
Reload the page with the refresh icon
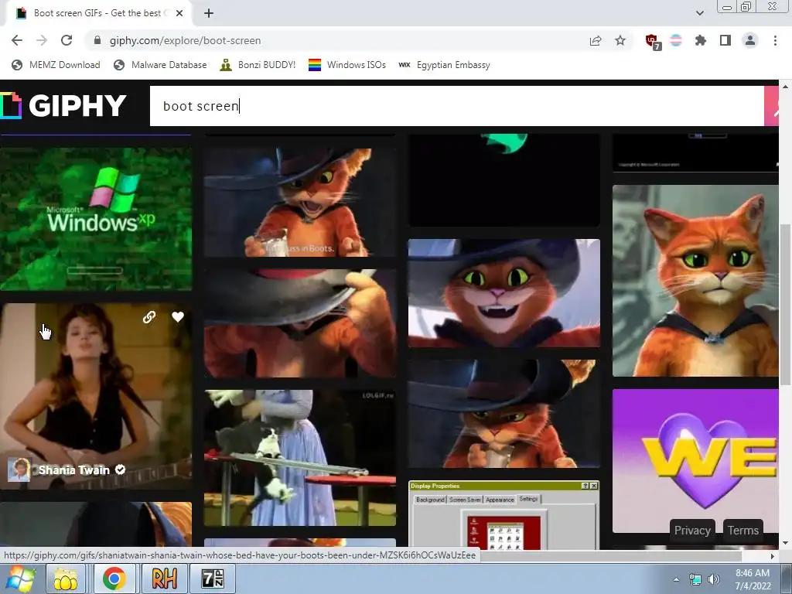(x=67, y=40)
